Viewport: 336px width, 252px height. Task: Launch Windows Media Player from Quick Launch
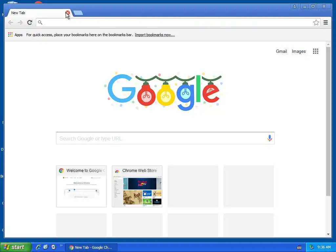(53, 247)
